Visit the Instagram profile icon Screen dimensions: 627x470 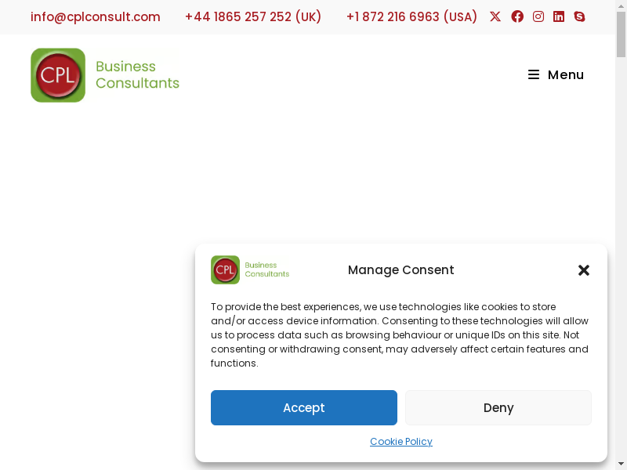[x=538, y=16]
